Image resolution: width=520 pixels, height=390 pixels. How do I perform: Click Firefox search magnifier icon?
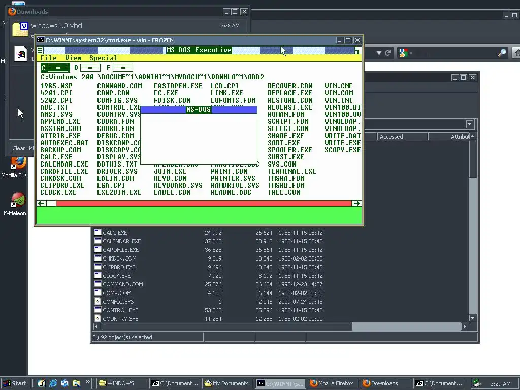tap(502, 53)
